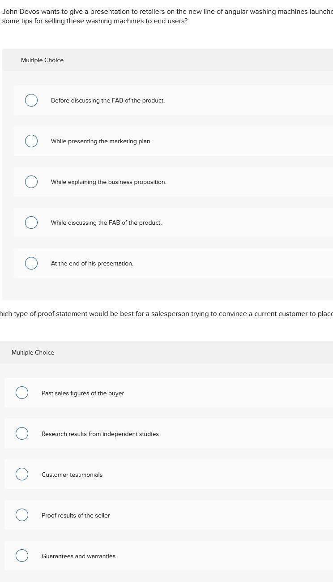Image resolution: width=333 pixels, height=582 pixels.
Task: Select 'At the end of his presentation' radio
Action: (31, 263)
